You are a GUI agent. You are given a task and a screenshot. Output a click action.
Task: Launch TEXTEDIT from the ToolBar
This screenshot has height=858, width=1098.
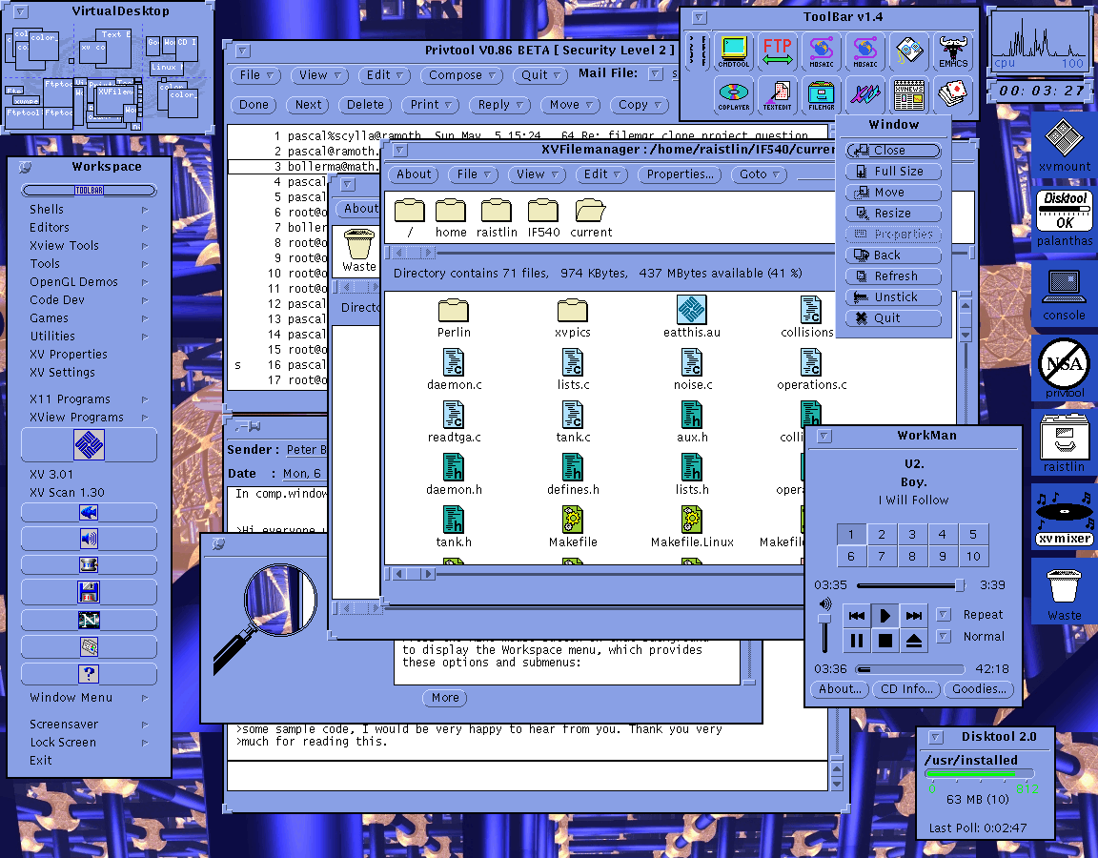[x=777, y=96]
